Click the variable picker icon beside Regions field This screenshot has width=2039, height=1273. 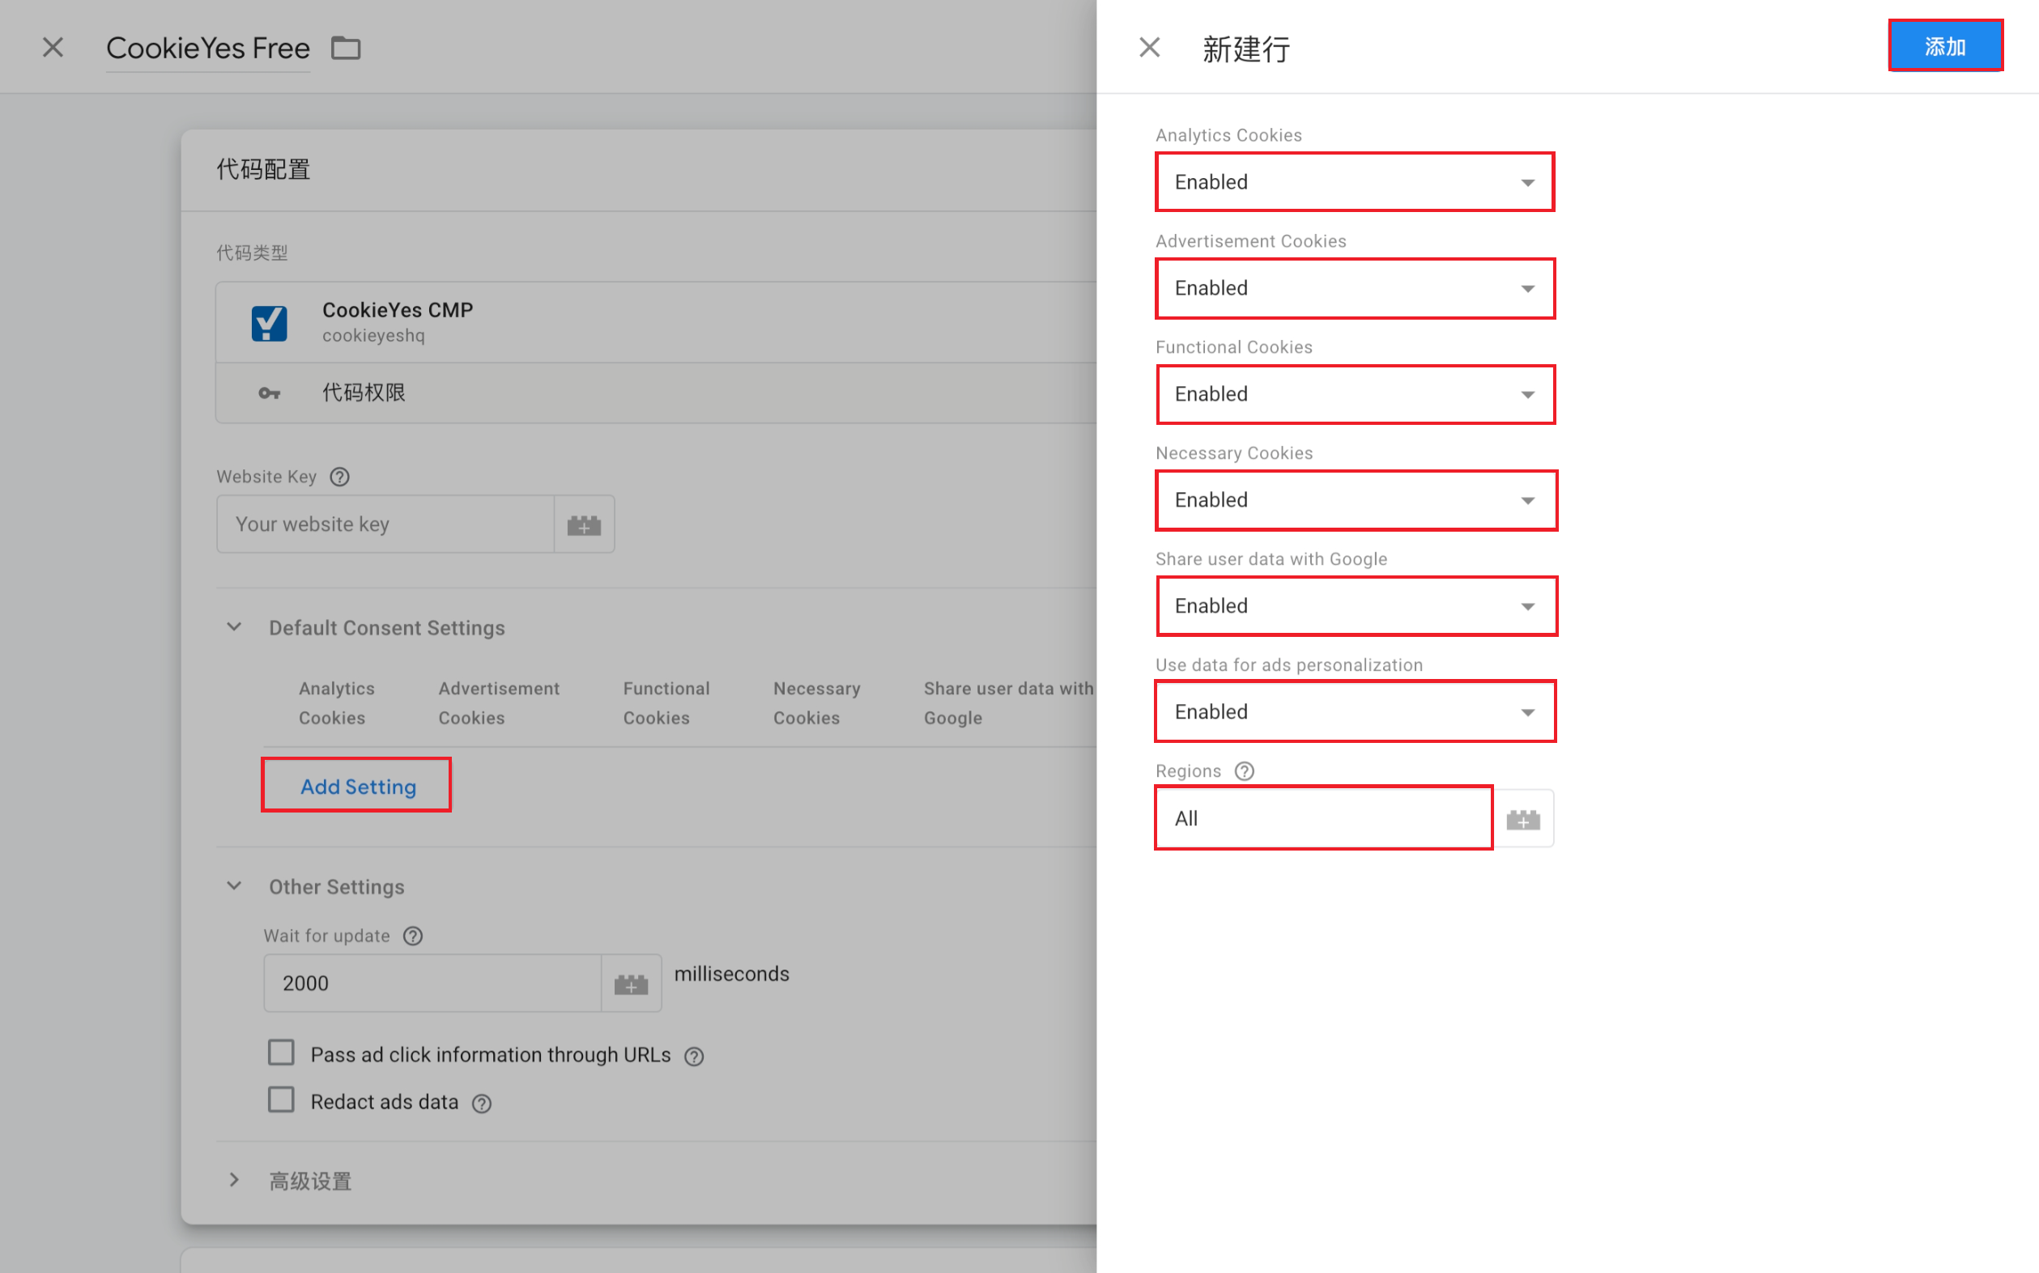(1522, 819)
